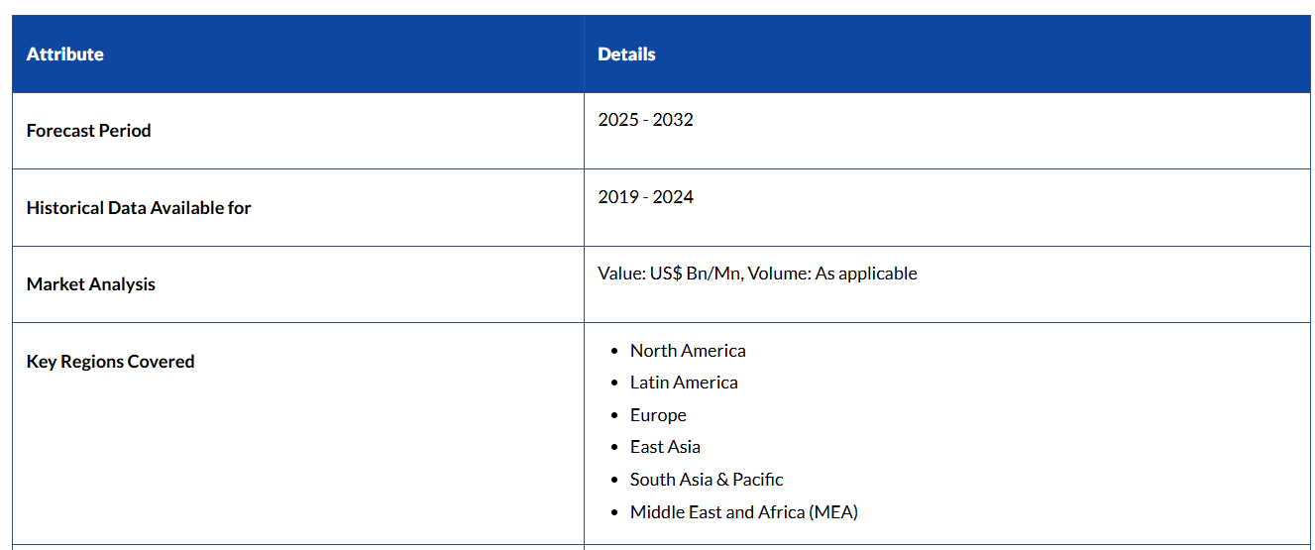
Task: Click the bullet point beside Europe
Action: (x=615, y=416)
